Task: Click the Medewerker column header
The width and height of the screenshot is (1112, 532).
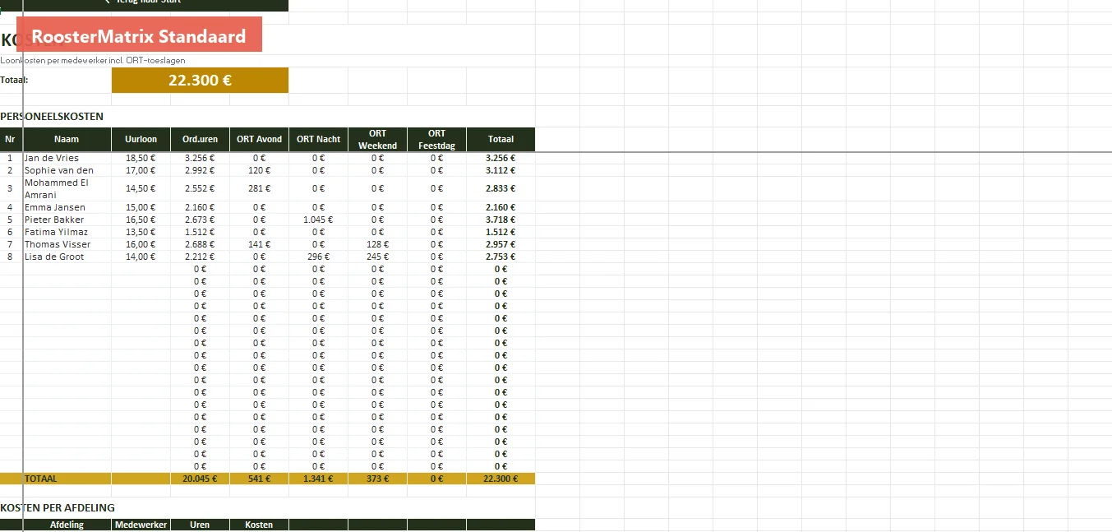Action: pos(141,525)
